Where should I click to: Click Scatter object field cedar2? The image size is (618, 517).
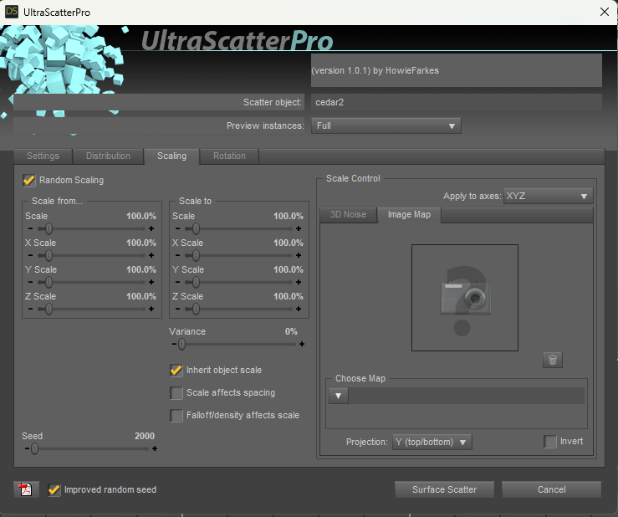click(x=457, y=103)
